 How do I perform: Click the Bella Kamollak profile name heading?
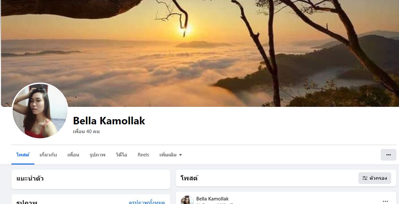[109, 121]
